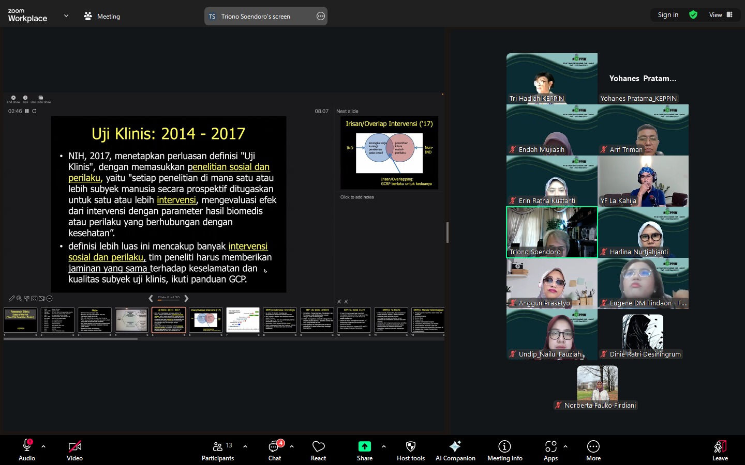
Task: Open Host tools shield icon
Action: tap(410, 450)
